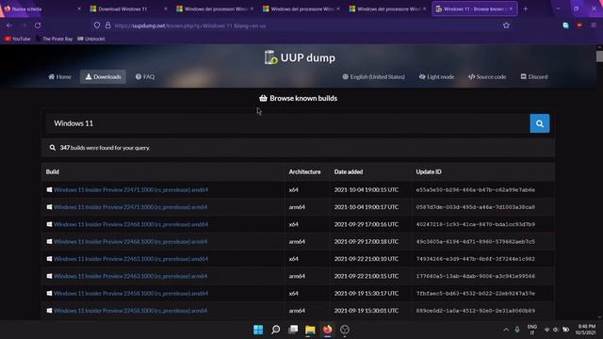
Task: Click the '347 builds were found' message
Action: click(x=105, y=148)
